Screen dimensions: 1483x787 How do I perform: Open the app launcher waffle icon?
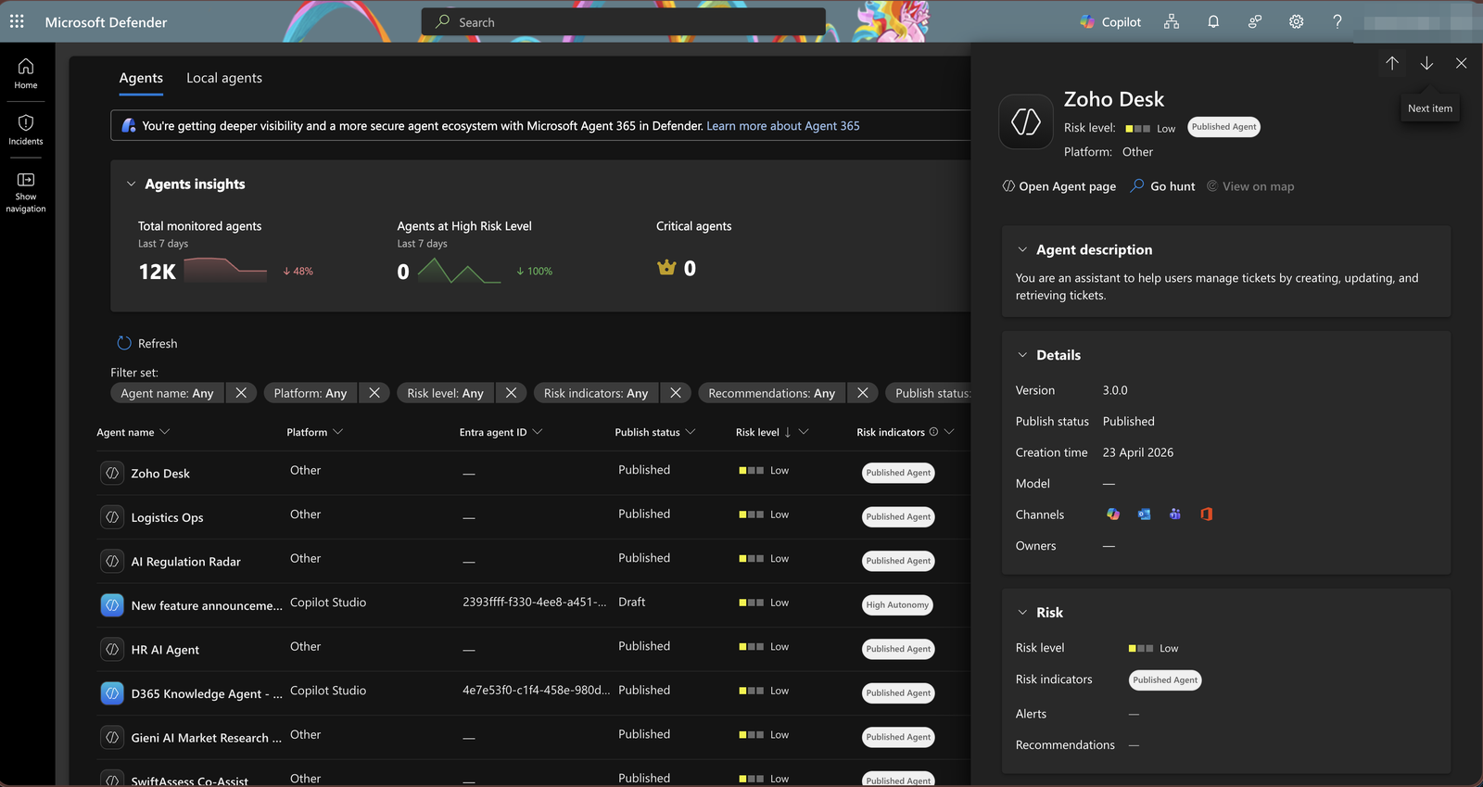tap(17, 21)
